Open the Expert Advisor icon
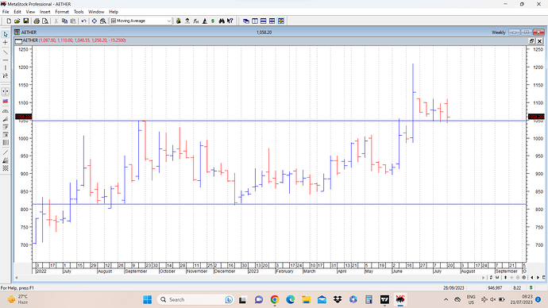This screenshot has width=548, height=308. [187, 21]
